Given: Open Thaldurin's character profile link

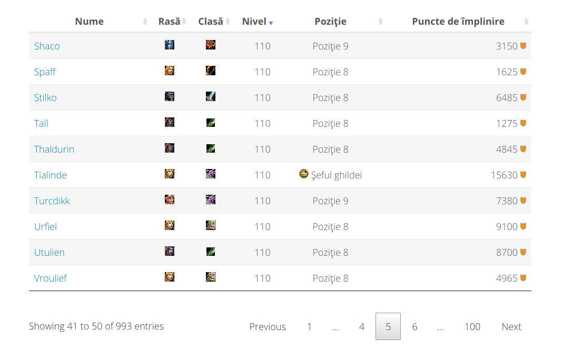Looking at the screenshot, I should (x=54, y=149).
